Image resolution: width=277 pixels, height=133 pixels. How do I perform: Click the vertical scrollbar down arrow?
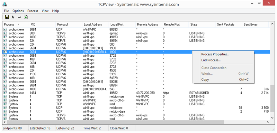272,117
